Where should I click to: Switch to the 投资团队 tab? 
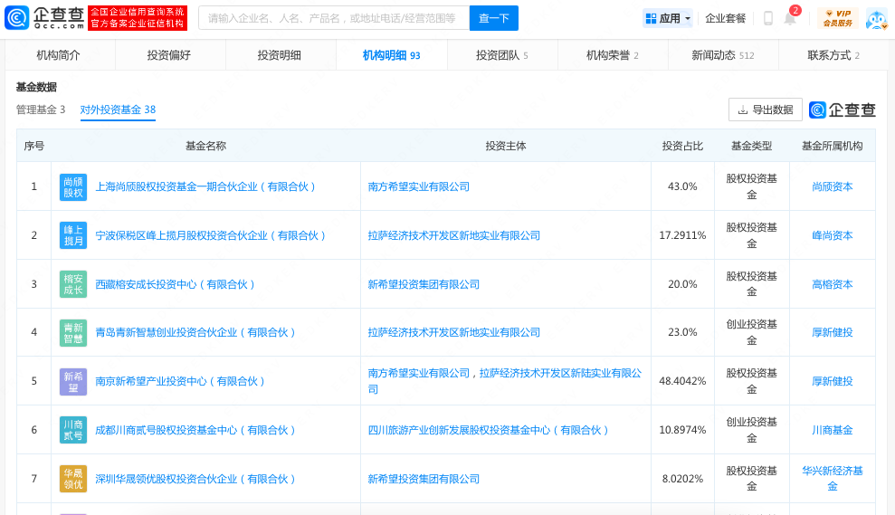501,55
